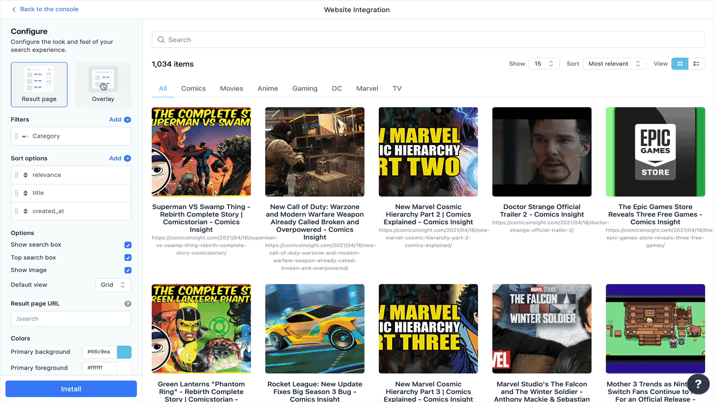Open the Default view Grid dropdown

(113, 285)
